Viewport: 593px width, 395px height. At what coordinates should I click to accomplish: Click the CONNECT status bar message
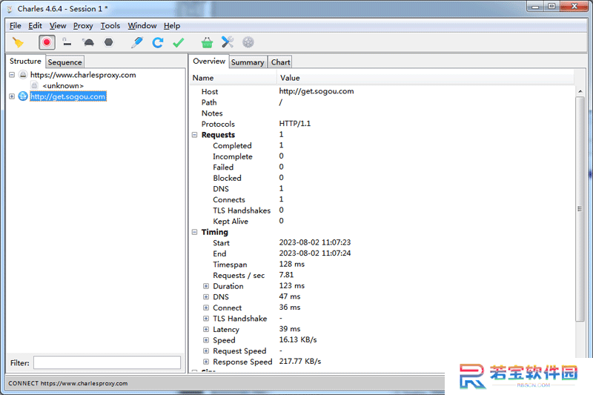click(68, 383)
